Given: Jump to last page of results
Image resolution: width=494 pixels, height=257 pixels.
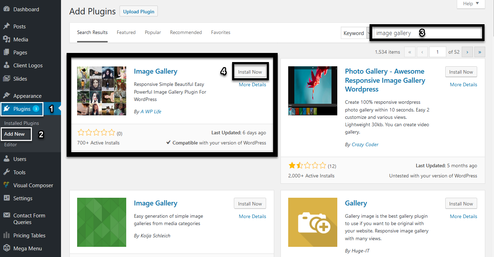Looking at the screenshot, I should tap(480, 52).
